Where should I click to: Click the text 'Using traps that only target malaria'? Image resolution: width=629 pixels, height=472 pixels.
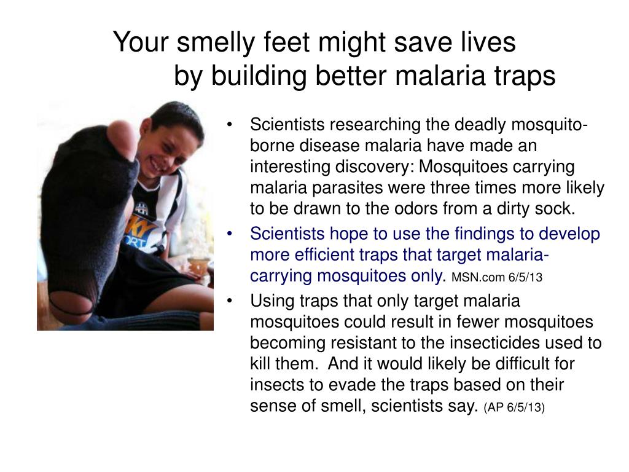385,301
